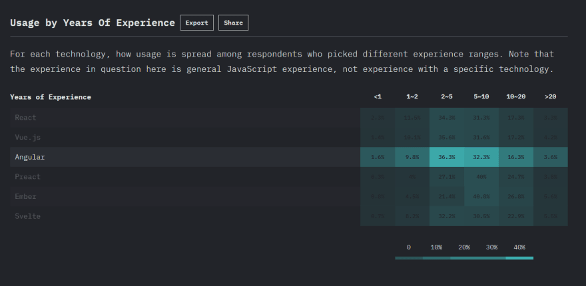Click Ember's 21.4% cell
Screen dimensions: 586x286
pyautogui.click(x=447, y=196)
